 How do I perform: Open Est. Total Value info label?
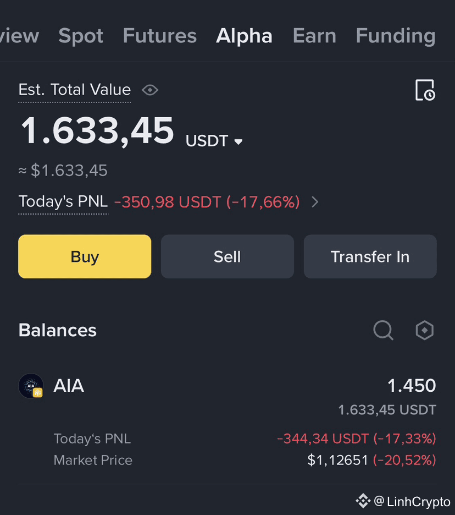pos(75,90)
